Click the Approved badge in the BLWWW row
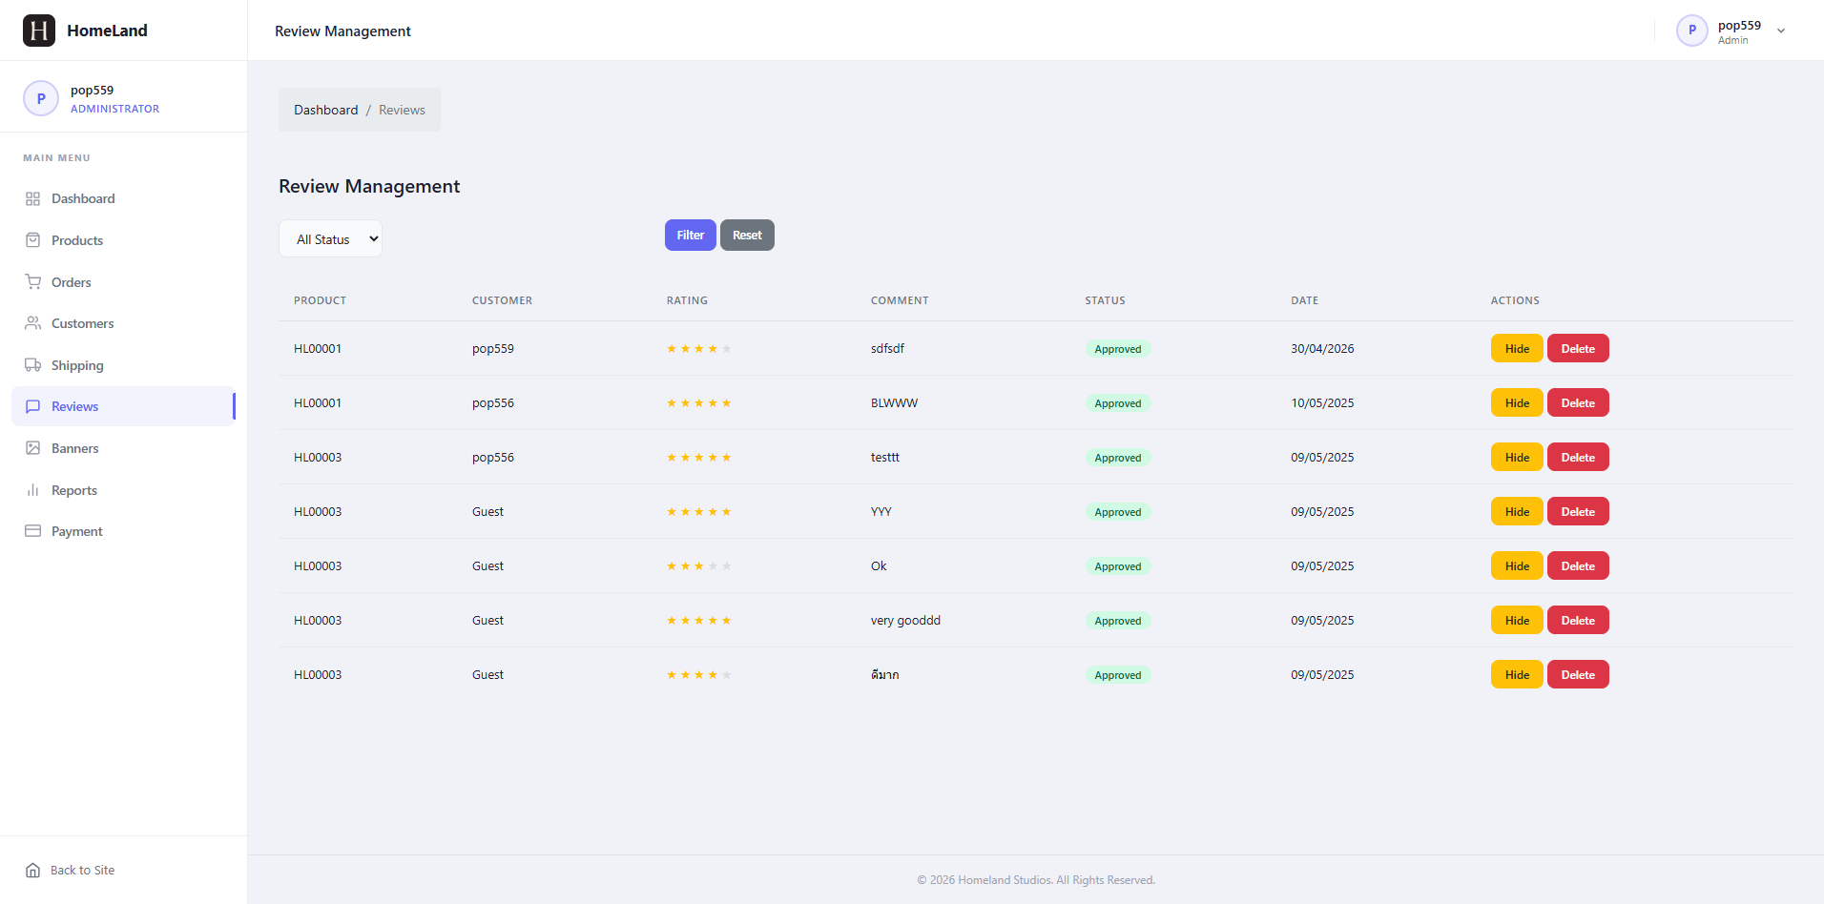Image resolution: width=1824 pixels, height=904 pixels. (x=1118, y=403)
